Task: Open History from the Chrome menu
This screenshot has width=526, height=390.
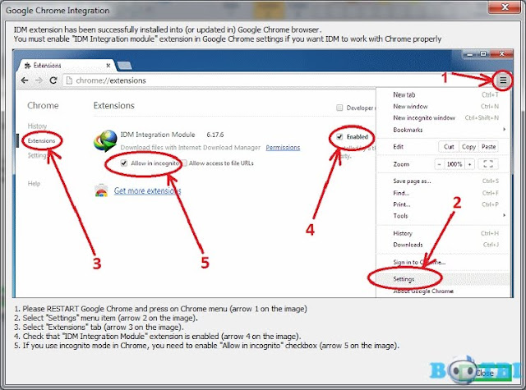Action: coord(443,233)
